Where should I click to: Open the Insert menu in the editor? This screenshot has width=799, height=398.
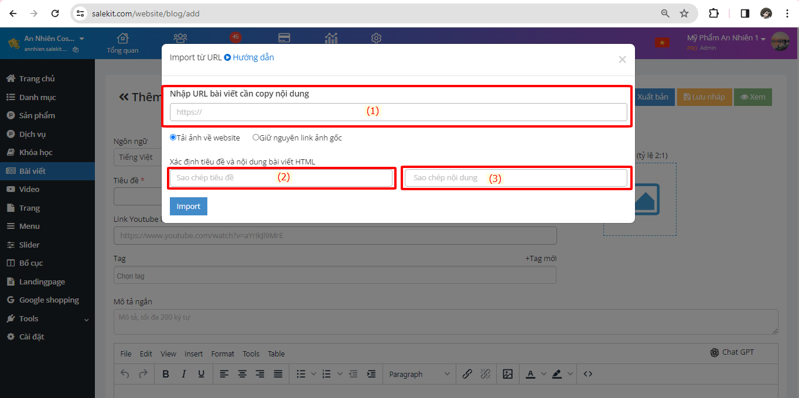(x=193, y=354)
